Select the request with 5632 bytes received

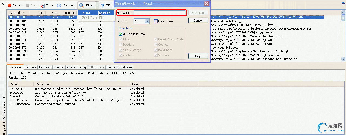point(174,29)
